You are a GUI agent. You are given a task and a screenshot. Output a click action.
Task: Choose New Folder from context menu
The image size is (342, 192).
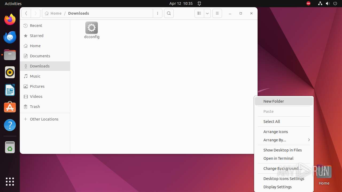(284, 101)
